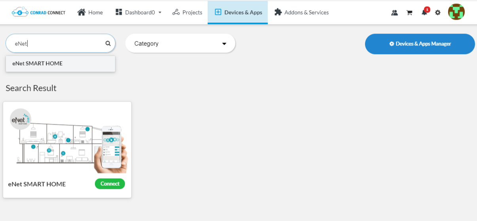Click the Conrad Connect logo
Screen dimensions: 477x221
tap(38, 12)
